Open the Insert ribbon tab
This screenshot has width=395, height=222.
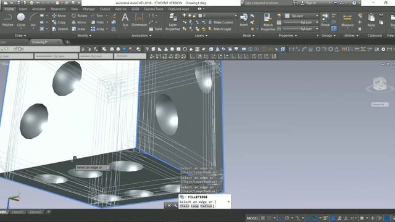click(x=23, y=9)
